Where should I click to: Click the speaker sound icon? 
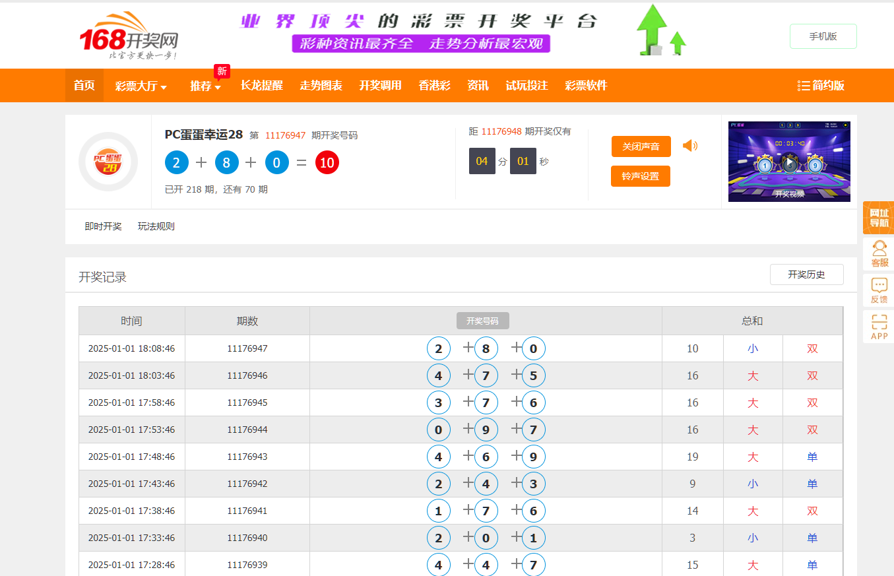click(689, 146)
